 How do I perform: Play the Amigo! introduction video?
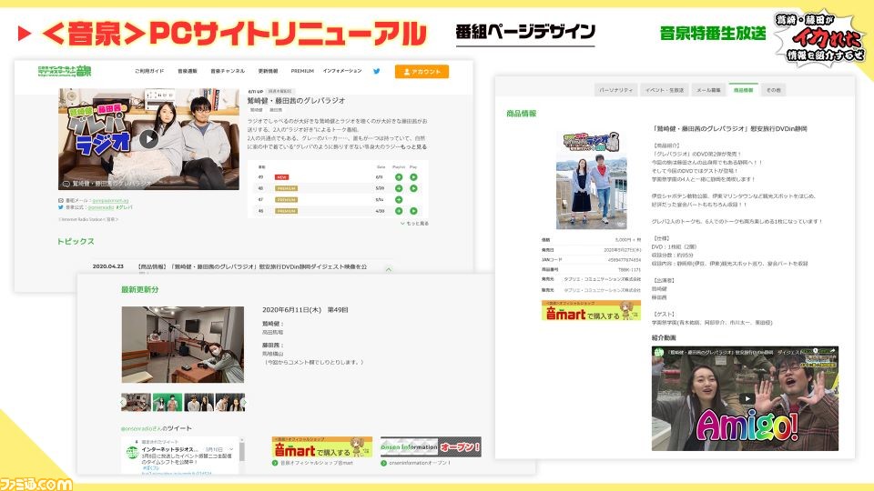pyautogui.click(x=746, y=398)
